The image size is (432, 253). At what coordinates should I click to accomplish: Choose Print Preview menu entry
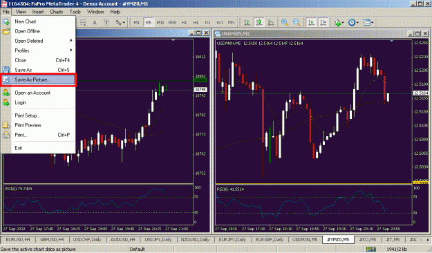(x=38, y=125)
